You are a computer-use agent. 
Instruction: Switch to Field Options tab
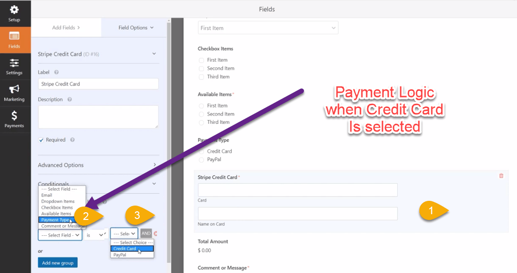click(x=136, y=28)
